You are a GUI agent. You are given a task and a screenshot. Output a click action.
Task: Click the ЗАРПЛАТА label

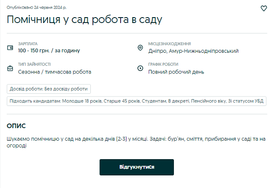click(28, 44)
